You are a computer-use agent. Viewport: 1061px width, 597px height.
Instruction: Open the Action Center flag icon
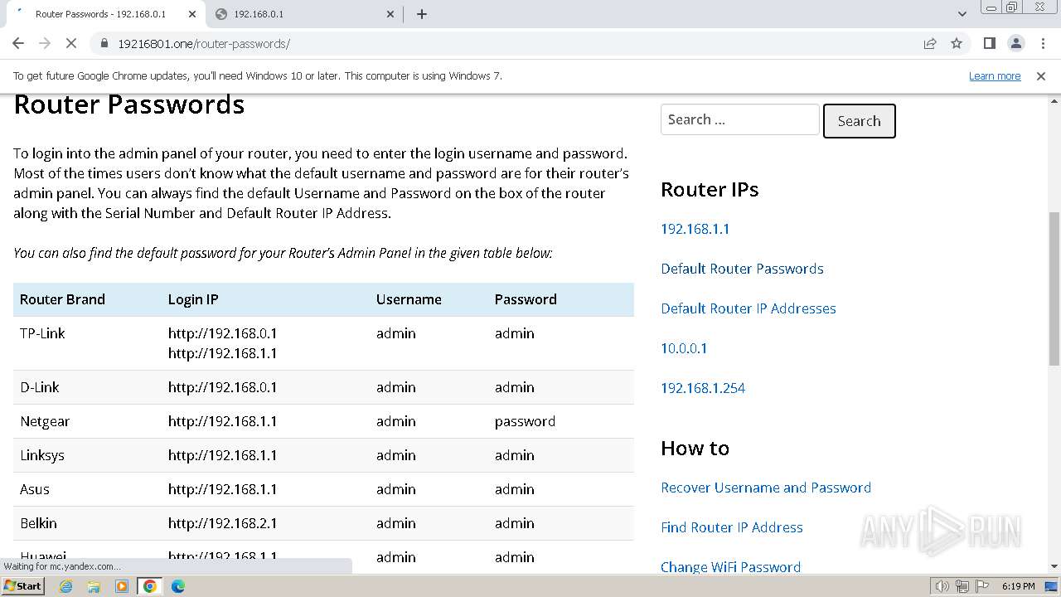pos(981,586)
